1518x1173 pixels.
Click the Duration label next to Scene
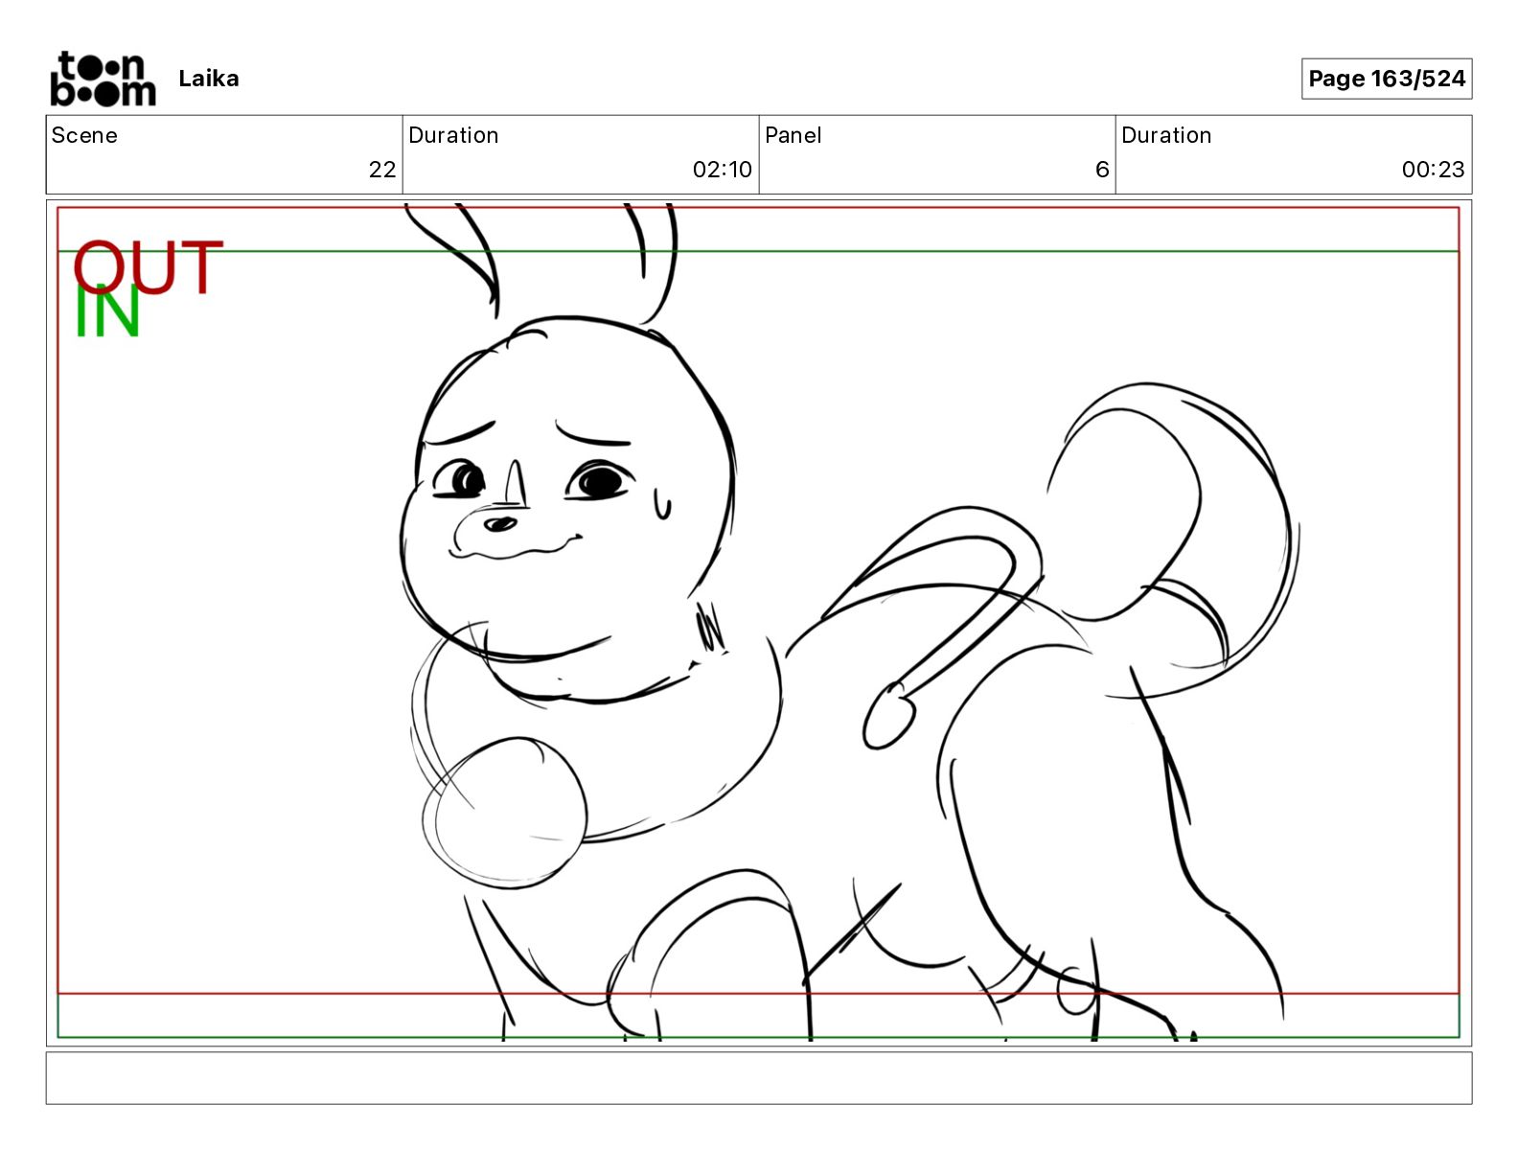pyautogui.click(x=453, y=135)
